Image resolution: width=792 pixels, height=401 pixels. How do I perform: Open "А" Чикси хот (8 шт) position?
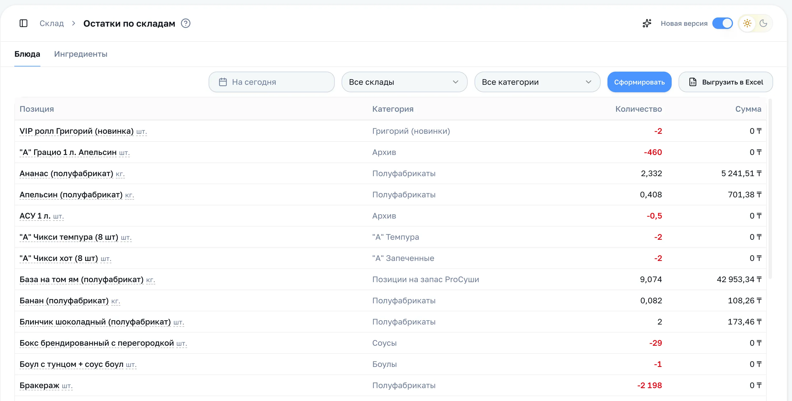point(59,258)
